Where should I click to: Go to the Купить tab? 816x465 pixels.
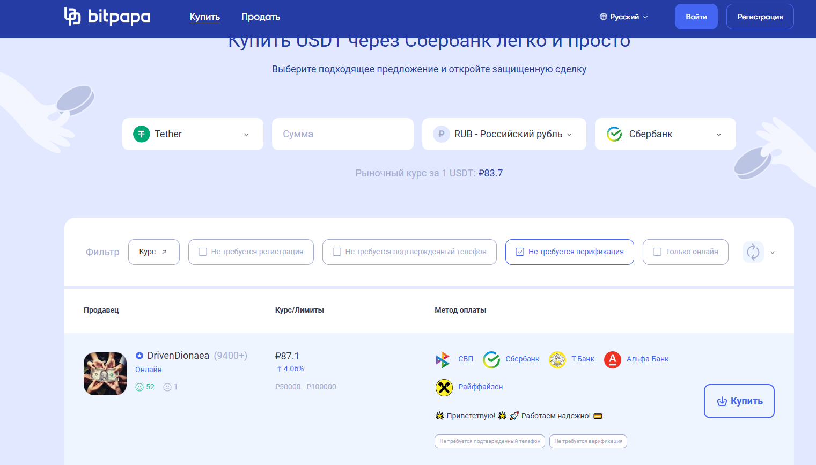205,17
